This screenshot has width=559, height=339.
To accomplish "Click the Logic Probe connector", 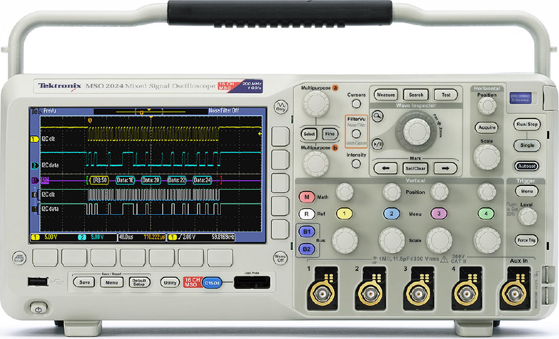I will [252, 283].
